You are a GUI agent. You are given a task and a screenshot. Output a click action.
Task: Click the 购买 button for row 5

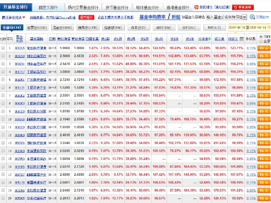(x=264, y=80)
